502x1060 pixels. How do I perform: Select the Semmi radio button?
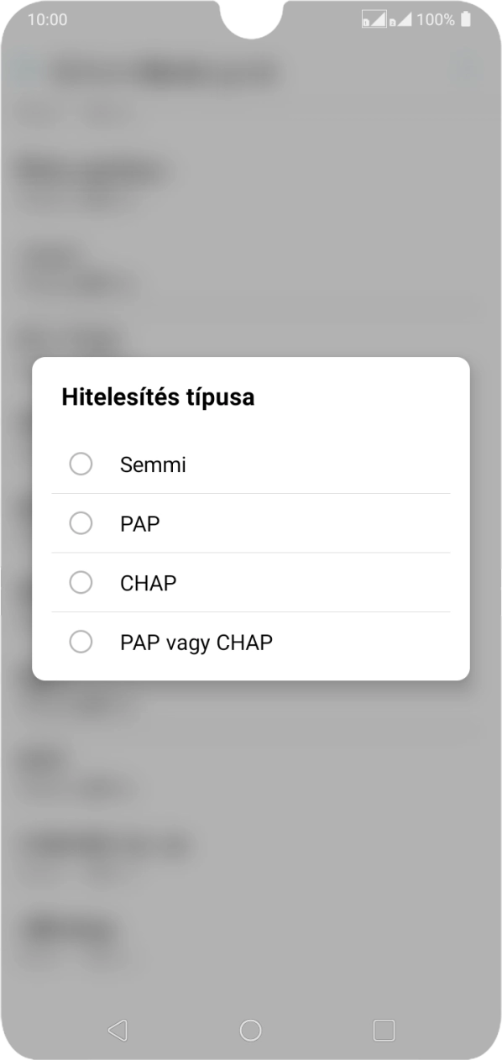coord(81,463)
